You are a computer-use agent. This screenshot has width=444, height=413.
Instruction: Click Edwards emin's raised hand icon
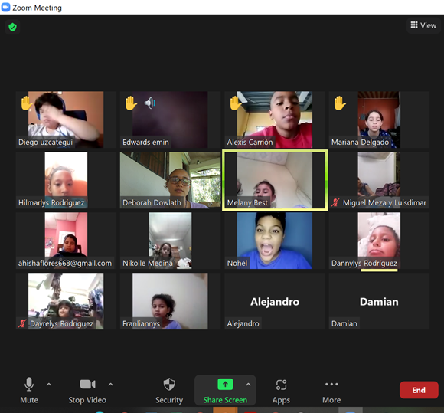[x=131, y=103]
